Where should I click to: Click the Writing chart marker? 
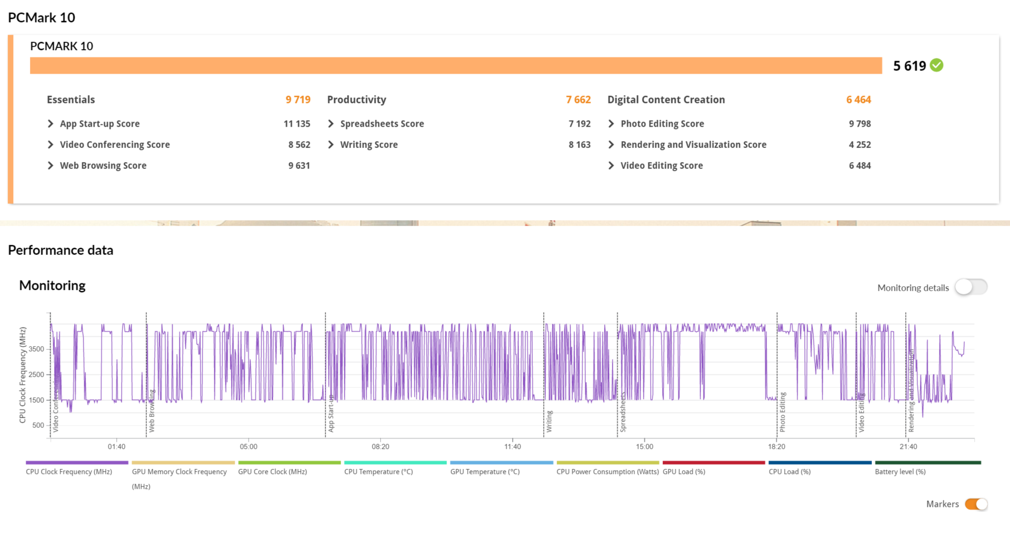coord(549,421)
